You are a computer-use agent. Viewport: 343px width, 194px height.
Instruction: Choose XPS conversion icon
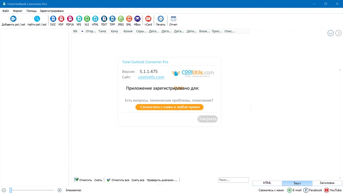click(79, 19)
